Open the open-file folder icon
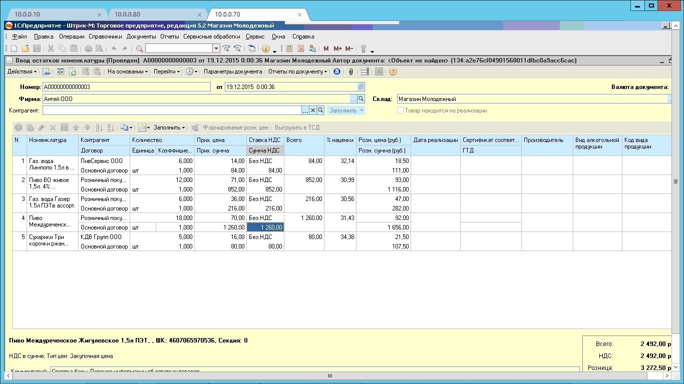Screen dimensions: 684x384 [x=25, y=48]
